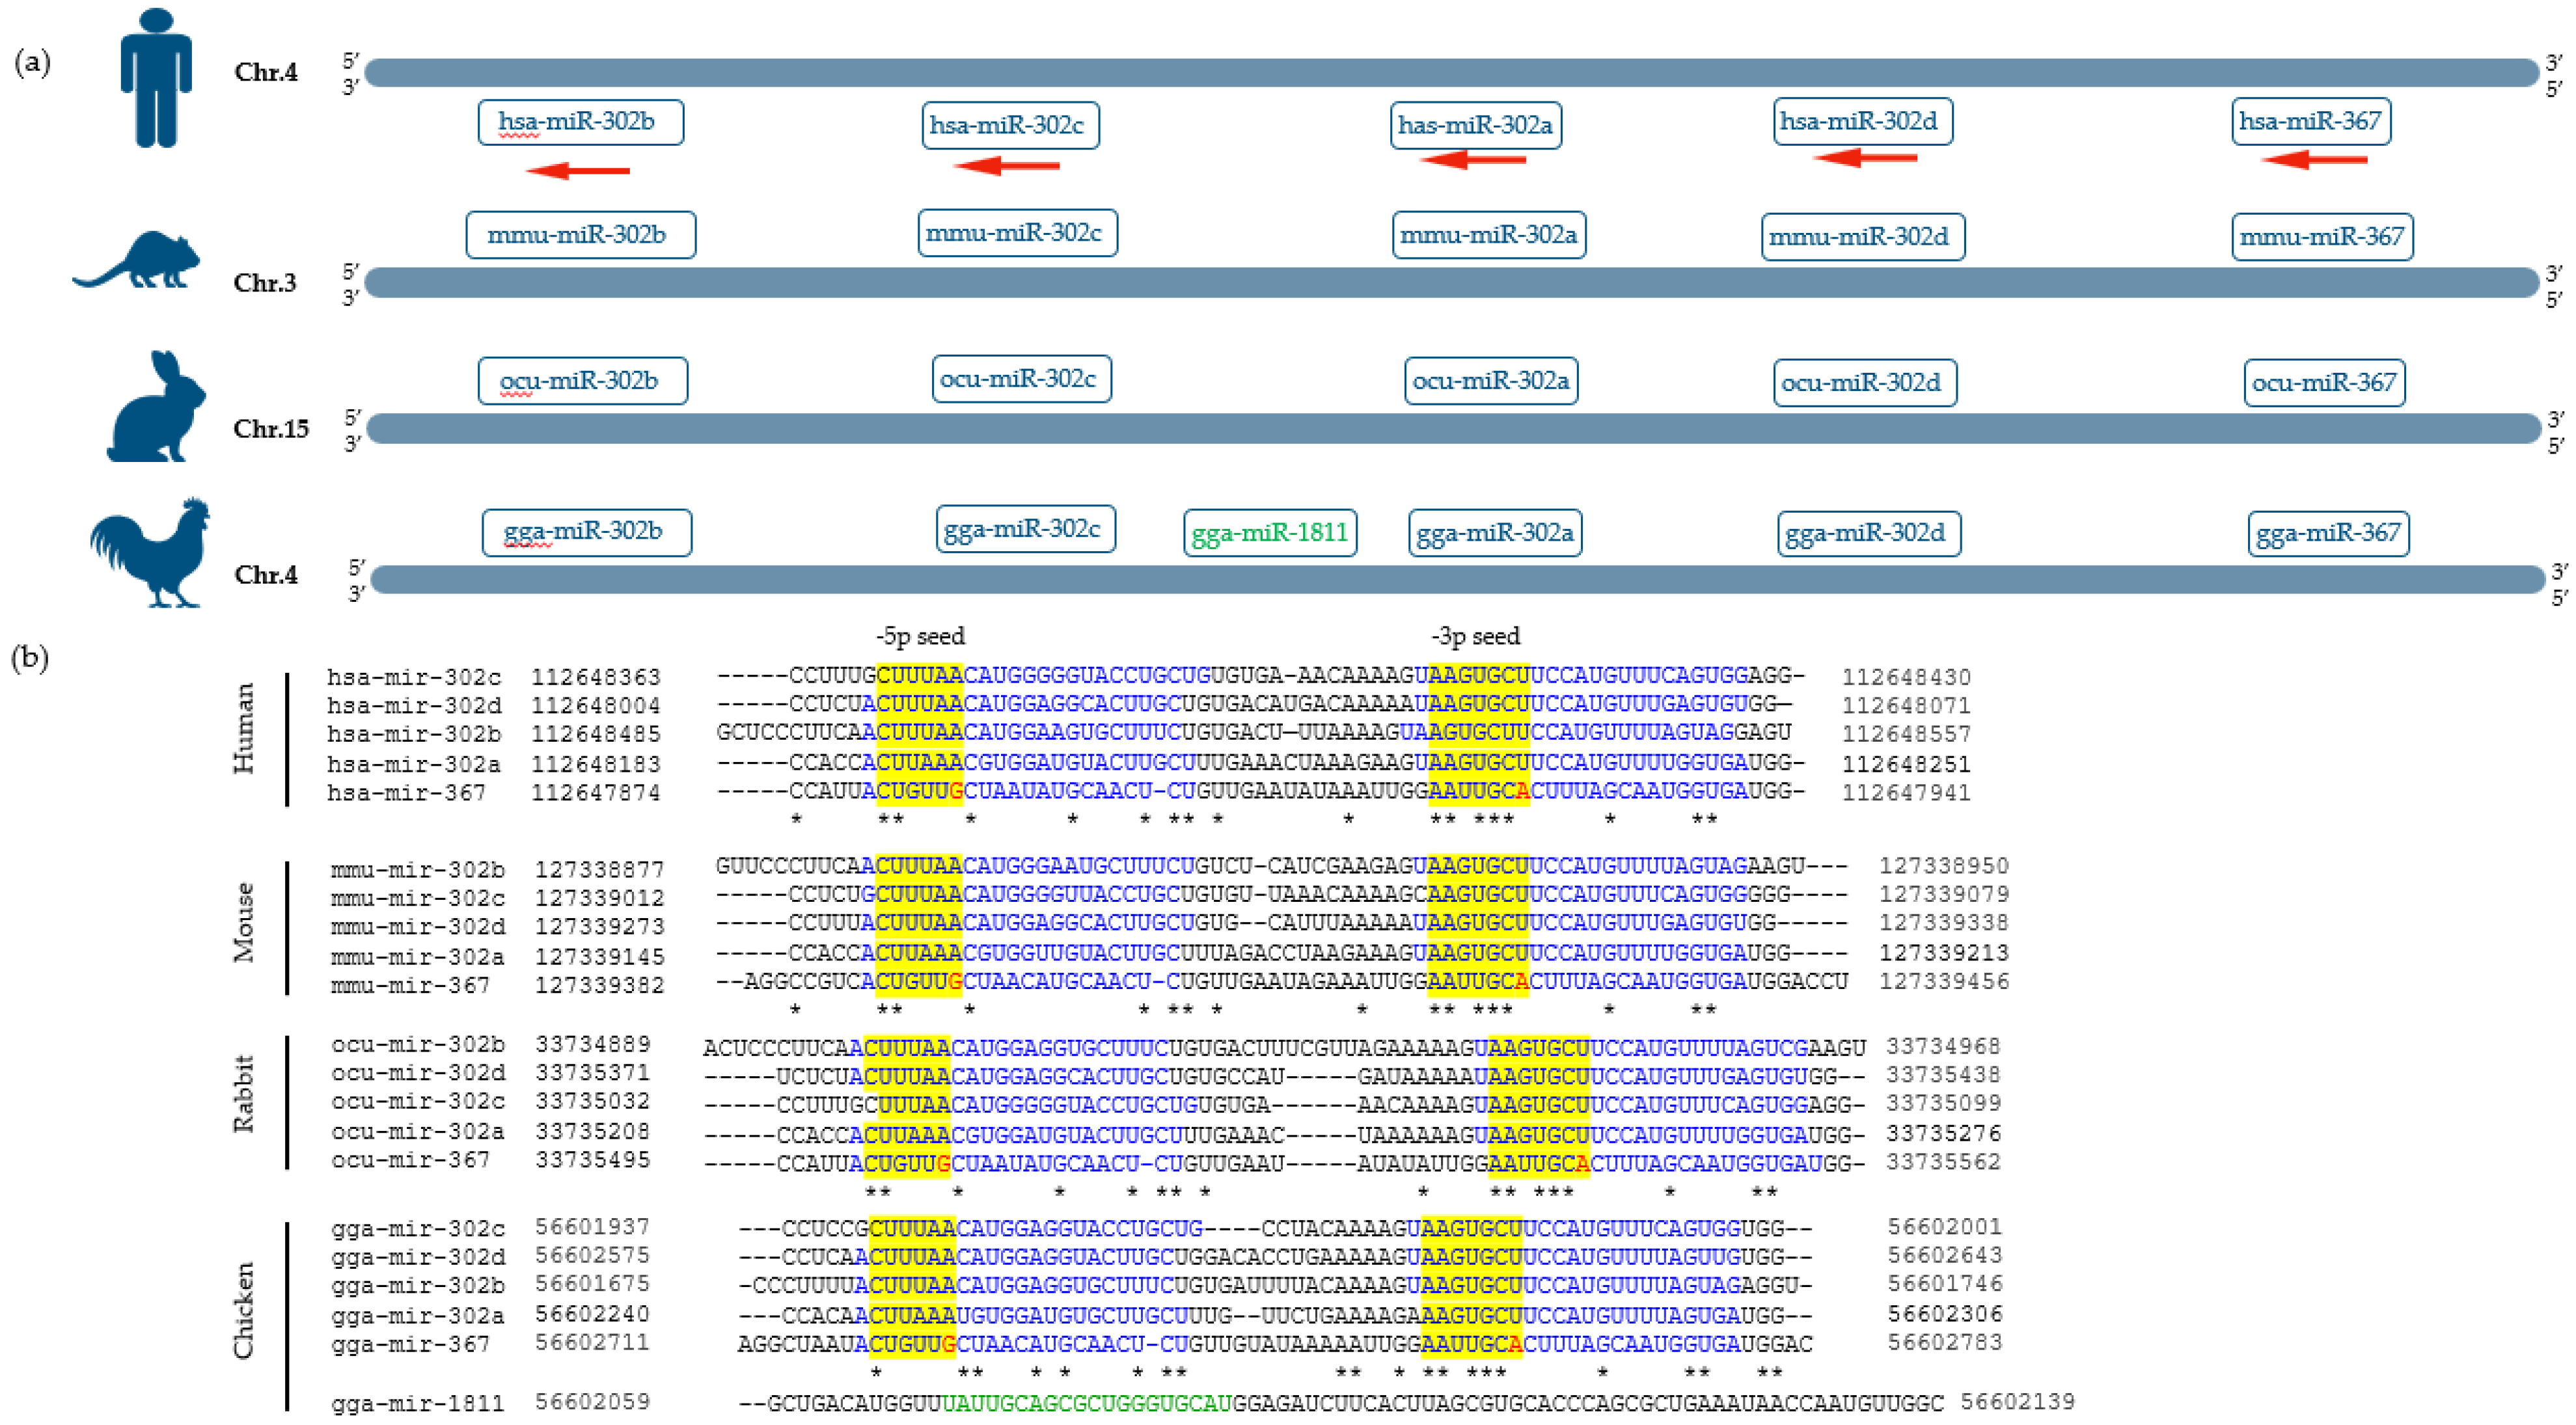
Task: Pick the ocu-miR-302b box
Action: [583, 381]
